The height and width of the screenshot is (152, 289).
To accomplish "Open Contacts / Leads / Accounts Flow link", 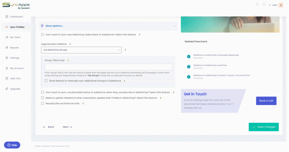I will click(x=222, y=75).
